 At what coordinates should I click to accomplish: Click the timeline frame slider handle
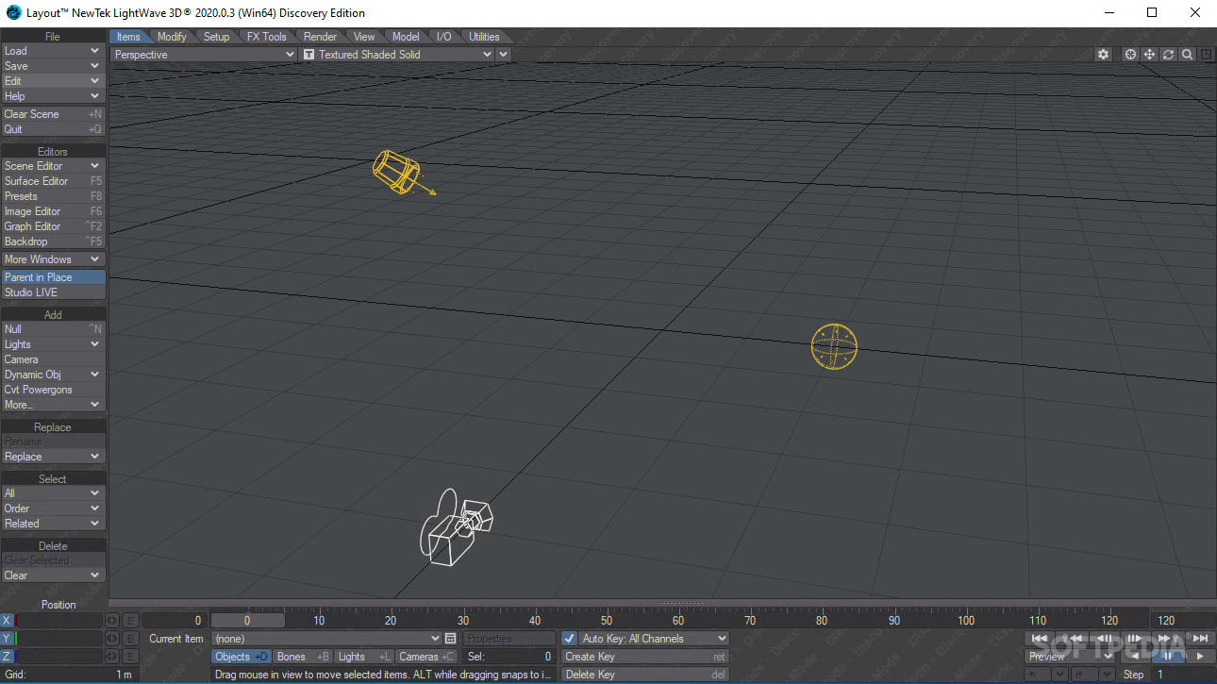(247, 621)
